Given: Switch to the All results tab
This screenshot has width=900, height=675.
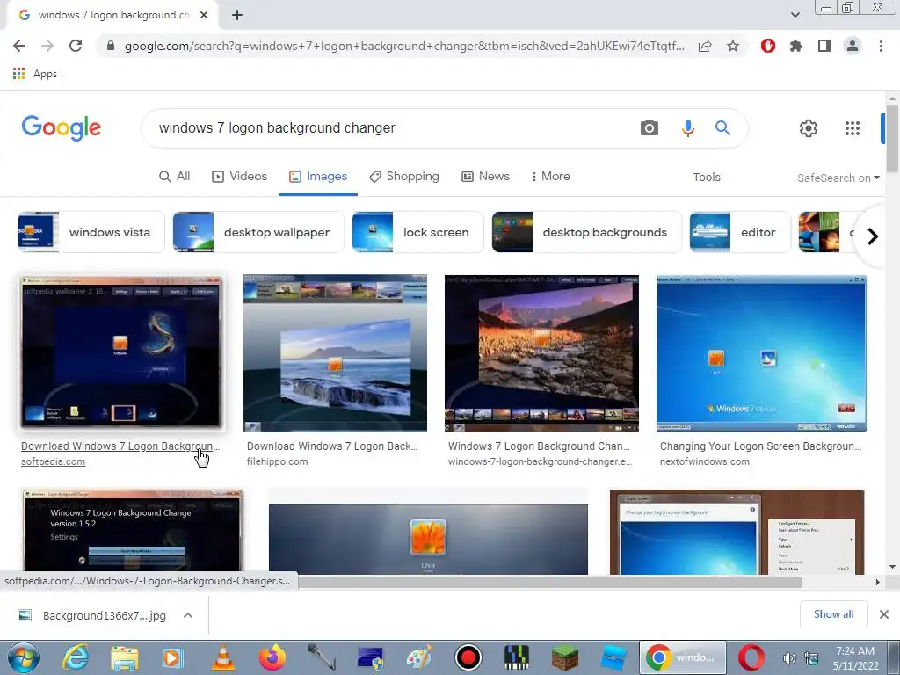Looking at the screenshot, I should pyautogui.click(x=175, y=176).
